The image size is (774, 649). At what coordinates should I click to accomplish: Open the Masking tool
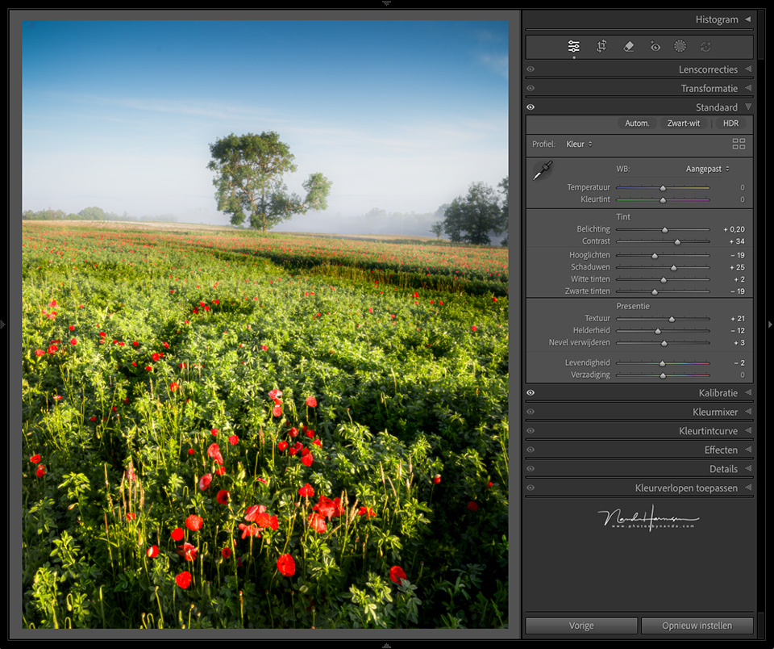click(x=680, y=47)
